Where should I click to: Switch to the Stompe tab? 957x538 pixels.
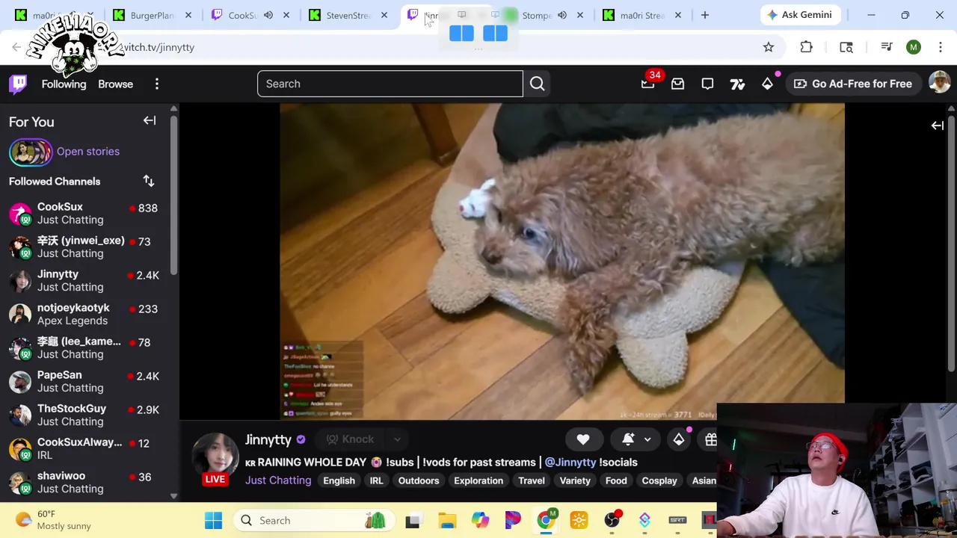(536, 15)
